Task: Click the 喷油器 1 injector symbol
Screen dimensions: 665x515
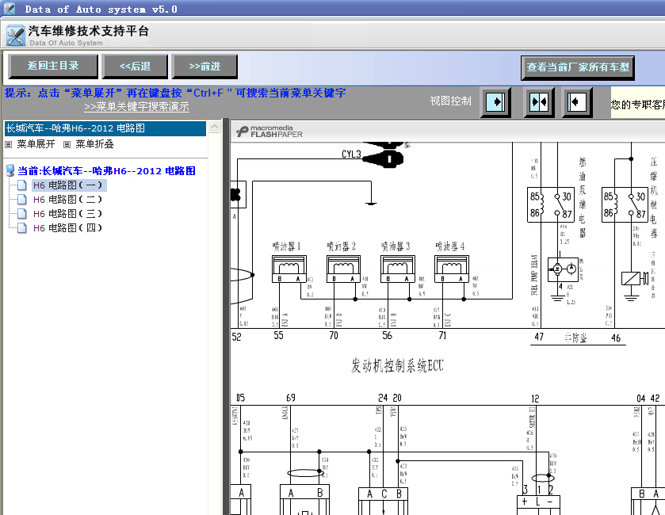Action: click(x=289, y=269)
